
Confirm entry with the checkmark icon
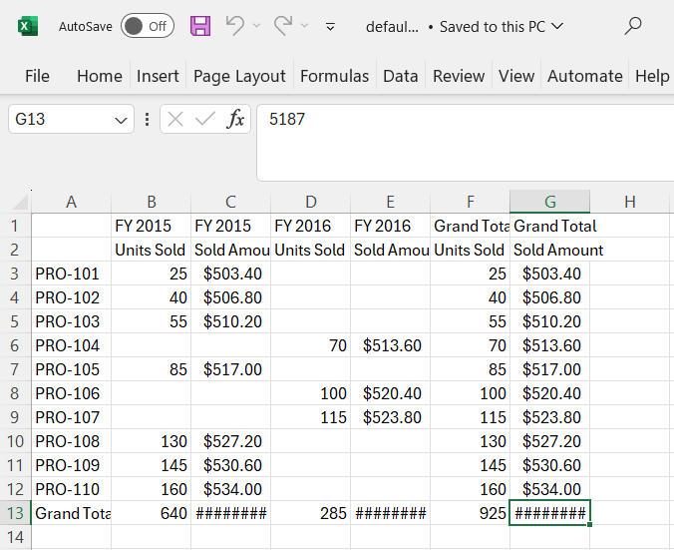pyautogui.click(x=205, y=120)
